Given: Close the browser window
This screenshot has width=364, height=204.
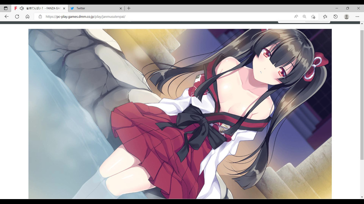Looking at the screenshot, I should pos(358,8).
